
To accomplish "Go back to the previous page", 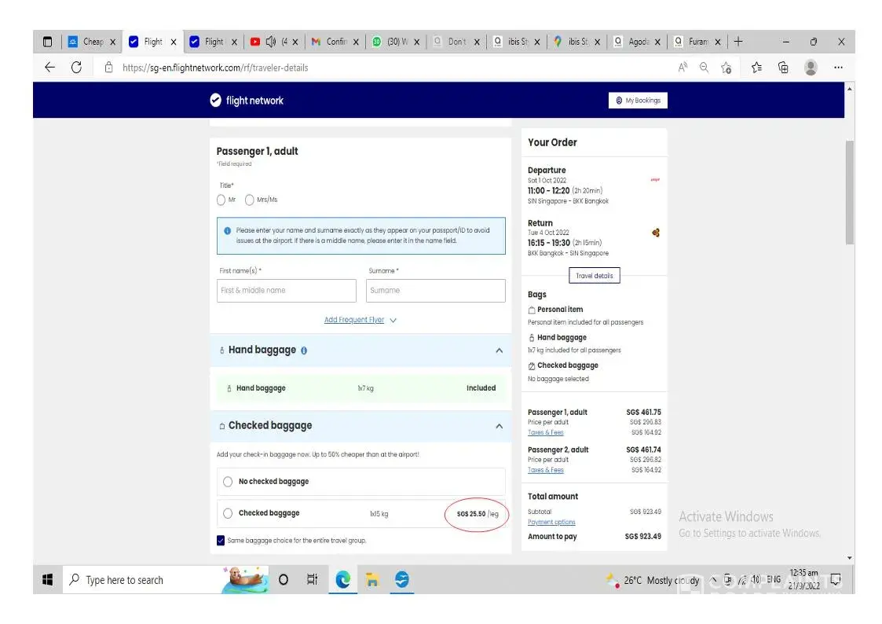I will (49, 68).
